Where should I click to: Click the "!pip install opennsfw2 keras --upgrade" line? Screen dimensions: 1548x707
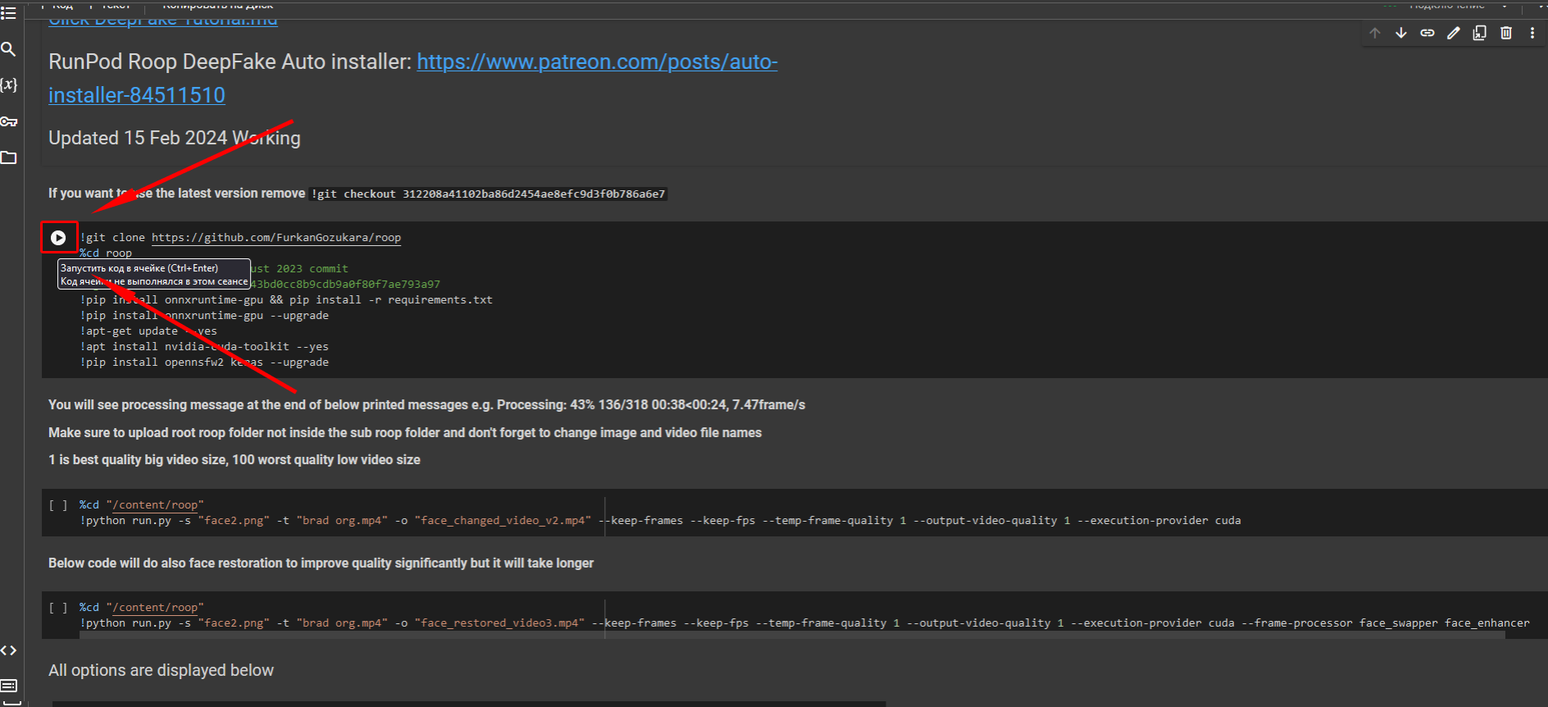[x=204, y=363]
